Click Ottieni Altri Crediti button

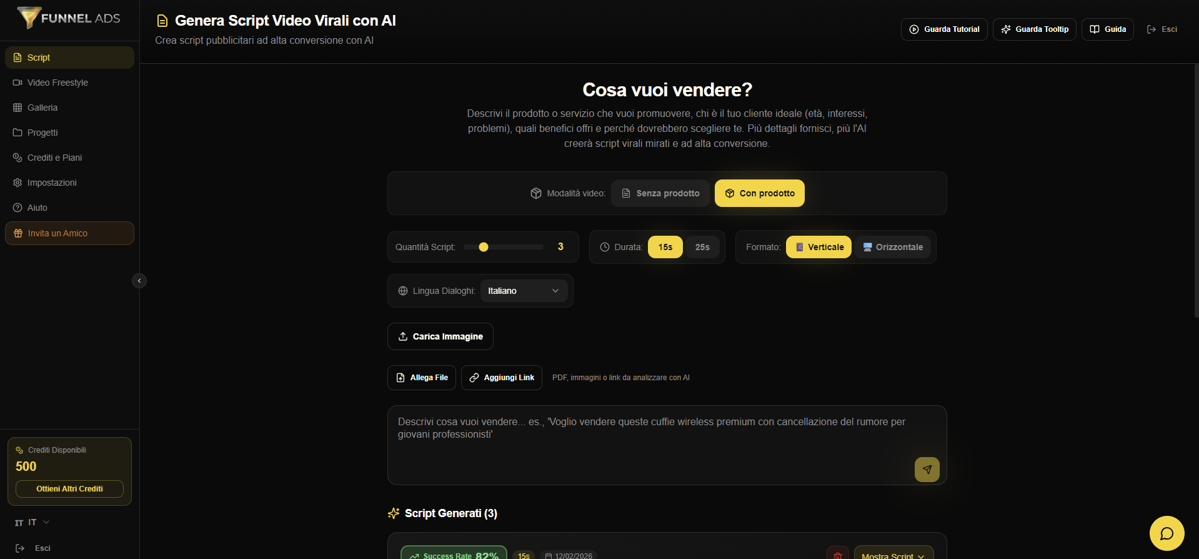pyautogui.click(x=69, y=489)
